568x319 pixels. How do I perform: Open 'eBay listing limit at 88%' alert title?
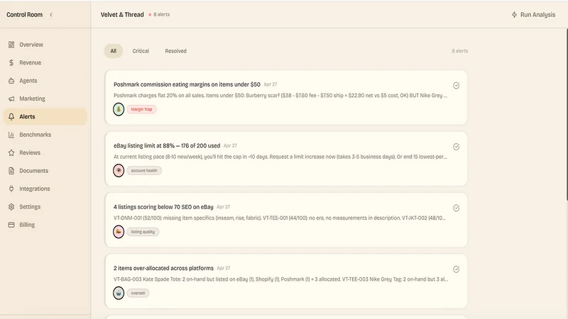(167, 146)
